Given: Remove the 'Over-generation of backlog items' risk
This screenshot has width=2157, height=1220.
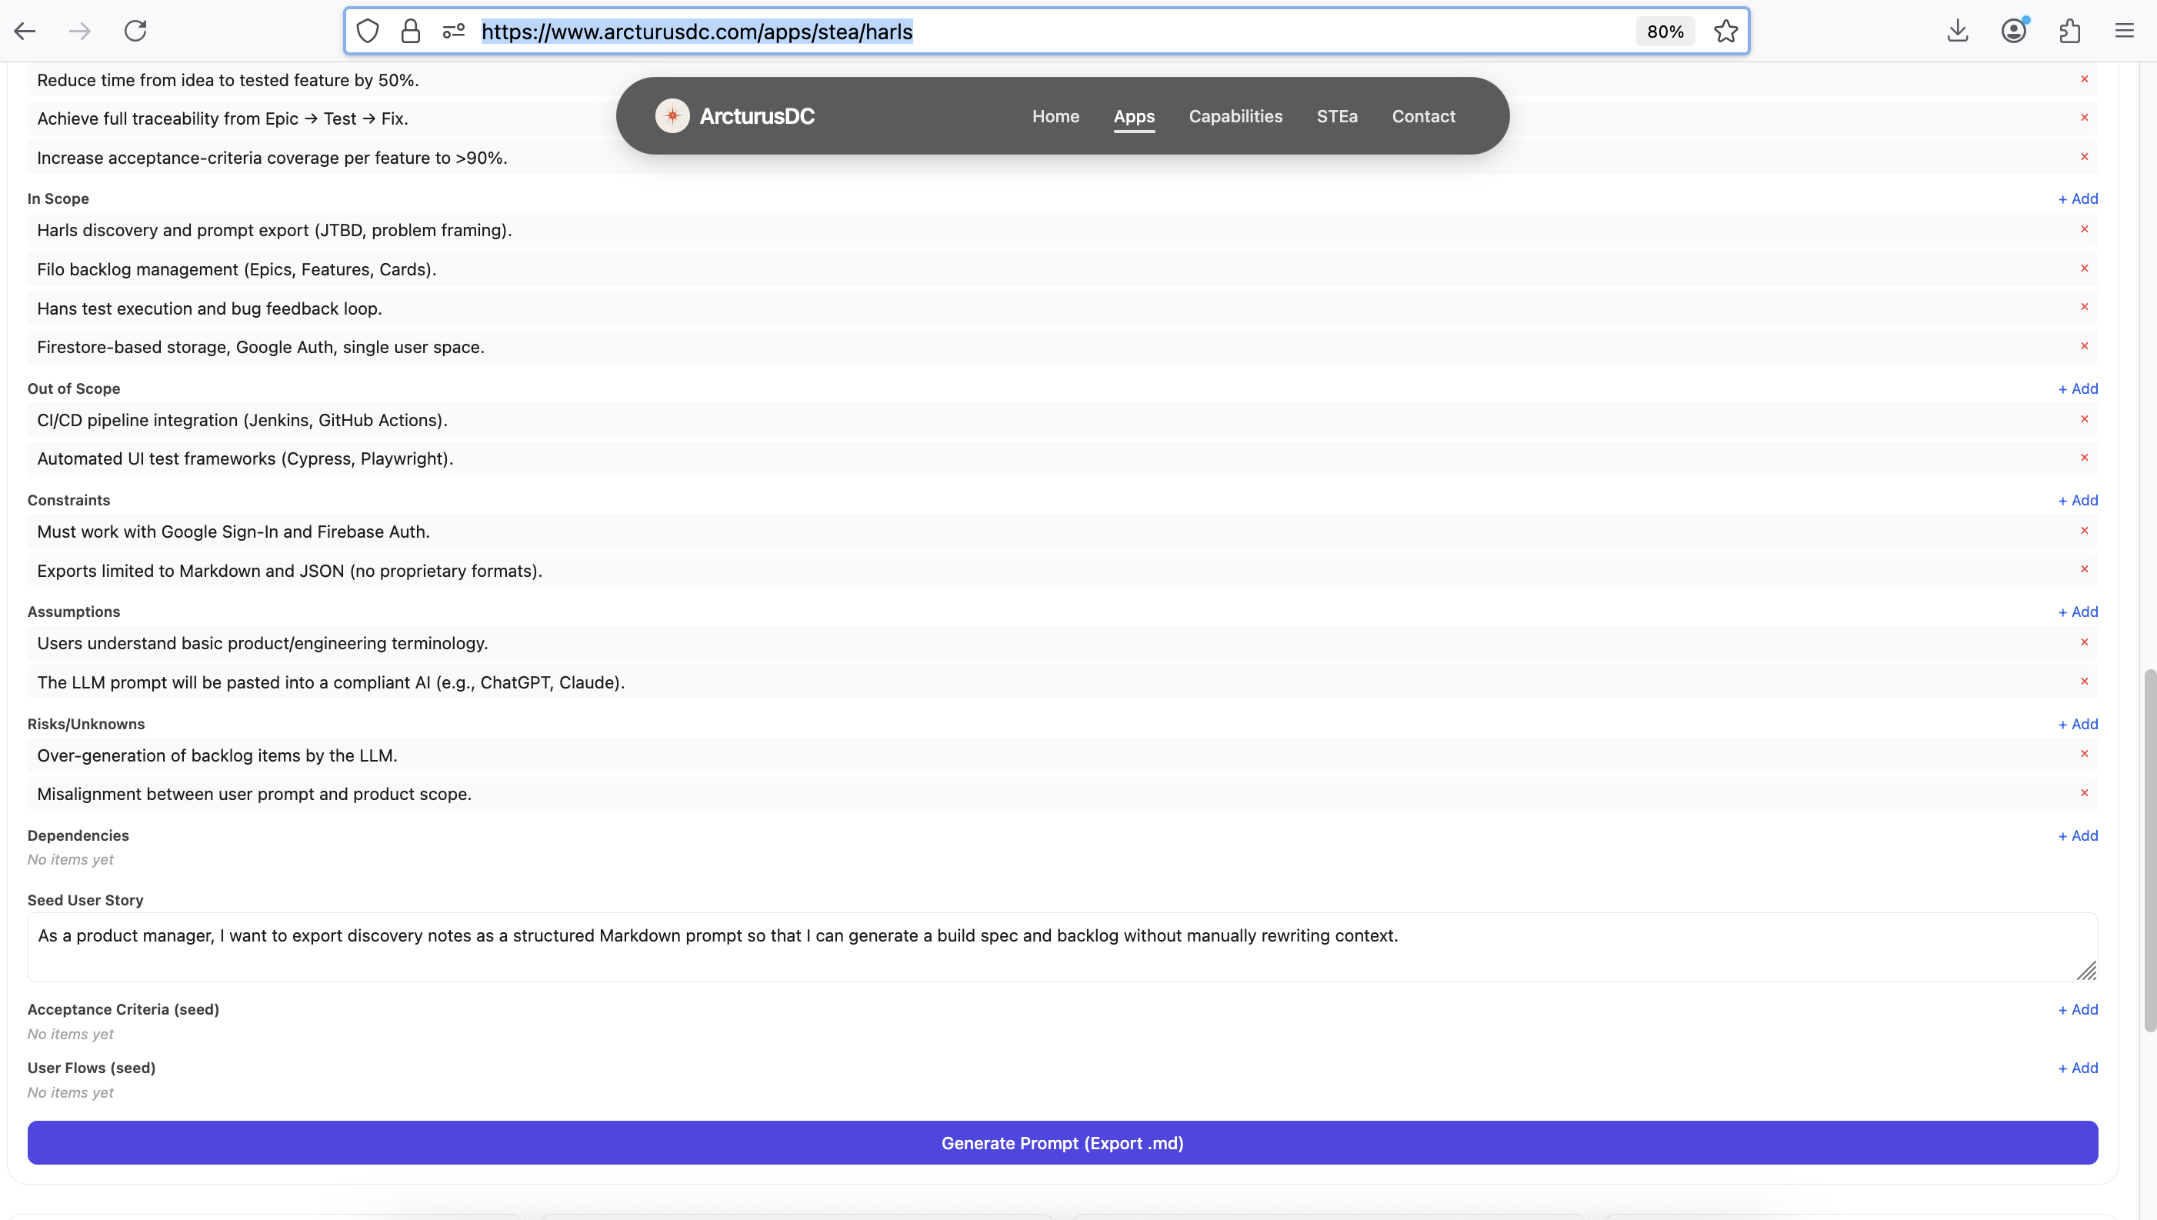Looking at the screenshot, I should click(x=2084, y=753).
